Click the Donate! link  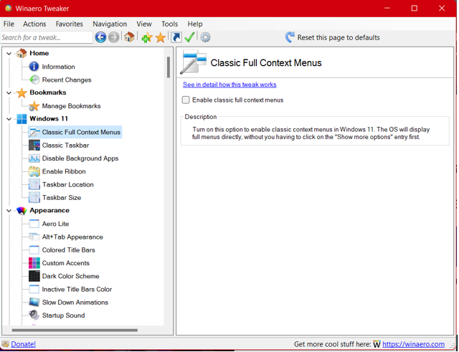[24, 344]
